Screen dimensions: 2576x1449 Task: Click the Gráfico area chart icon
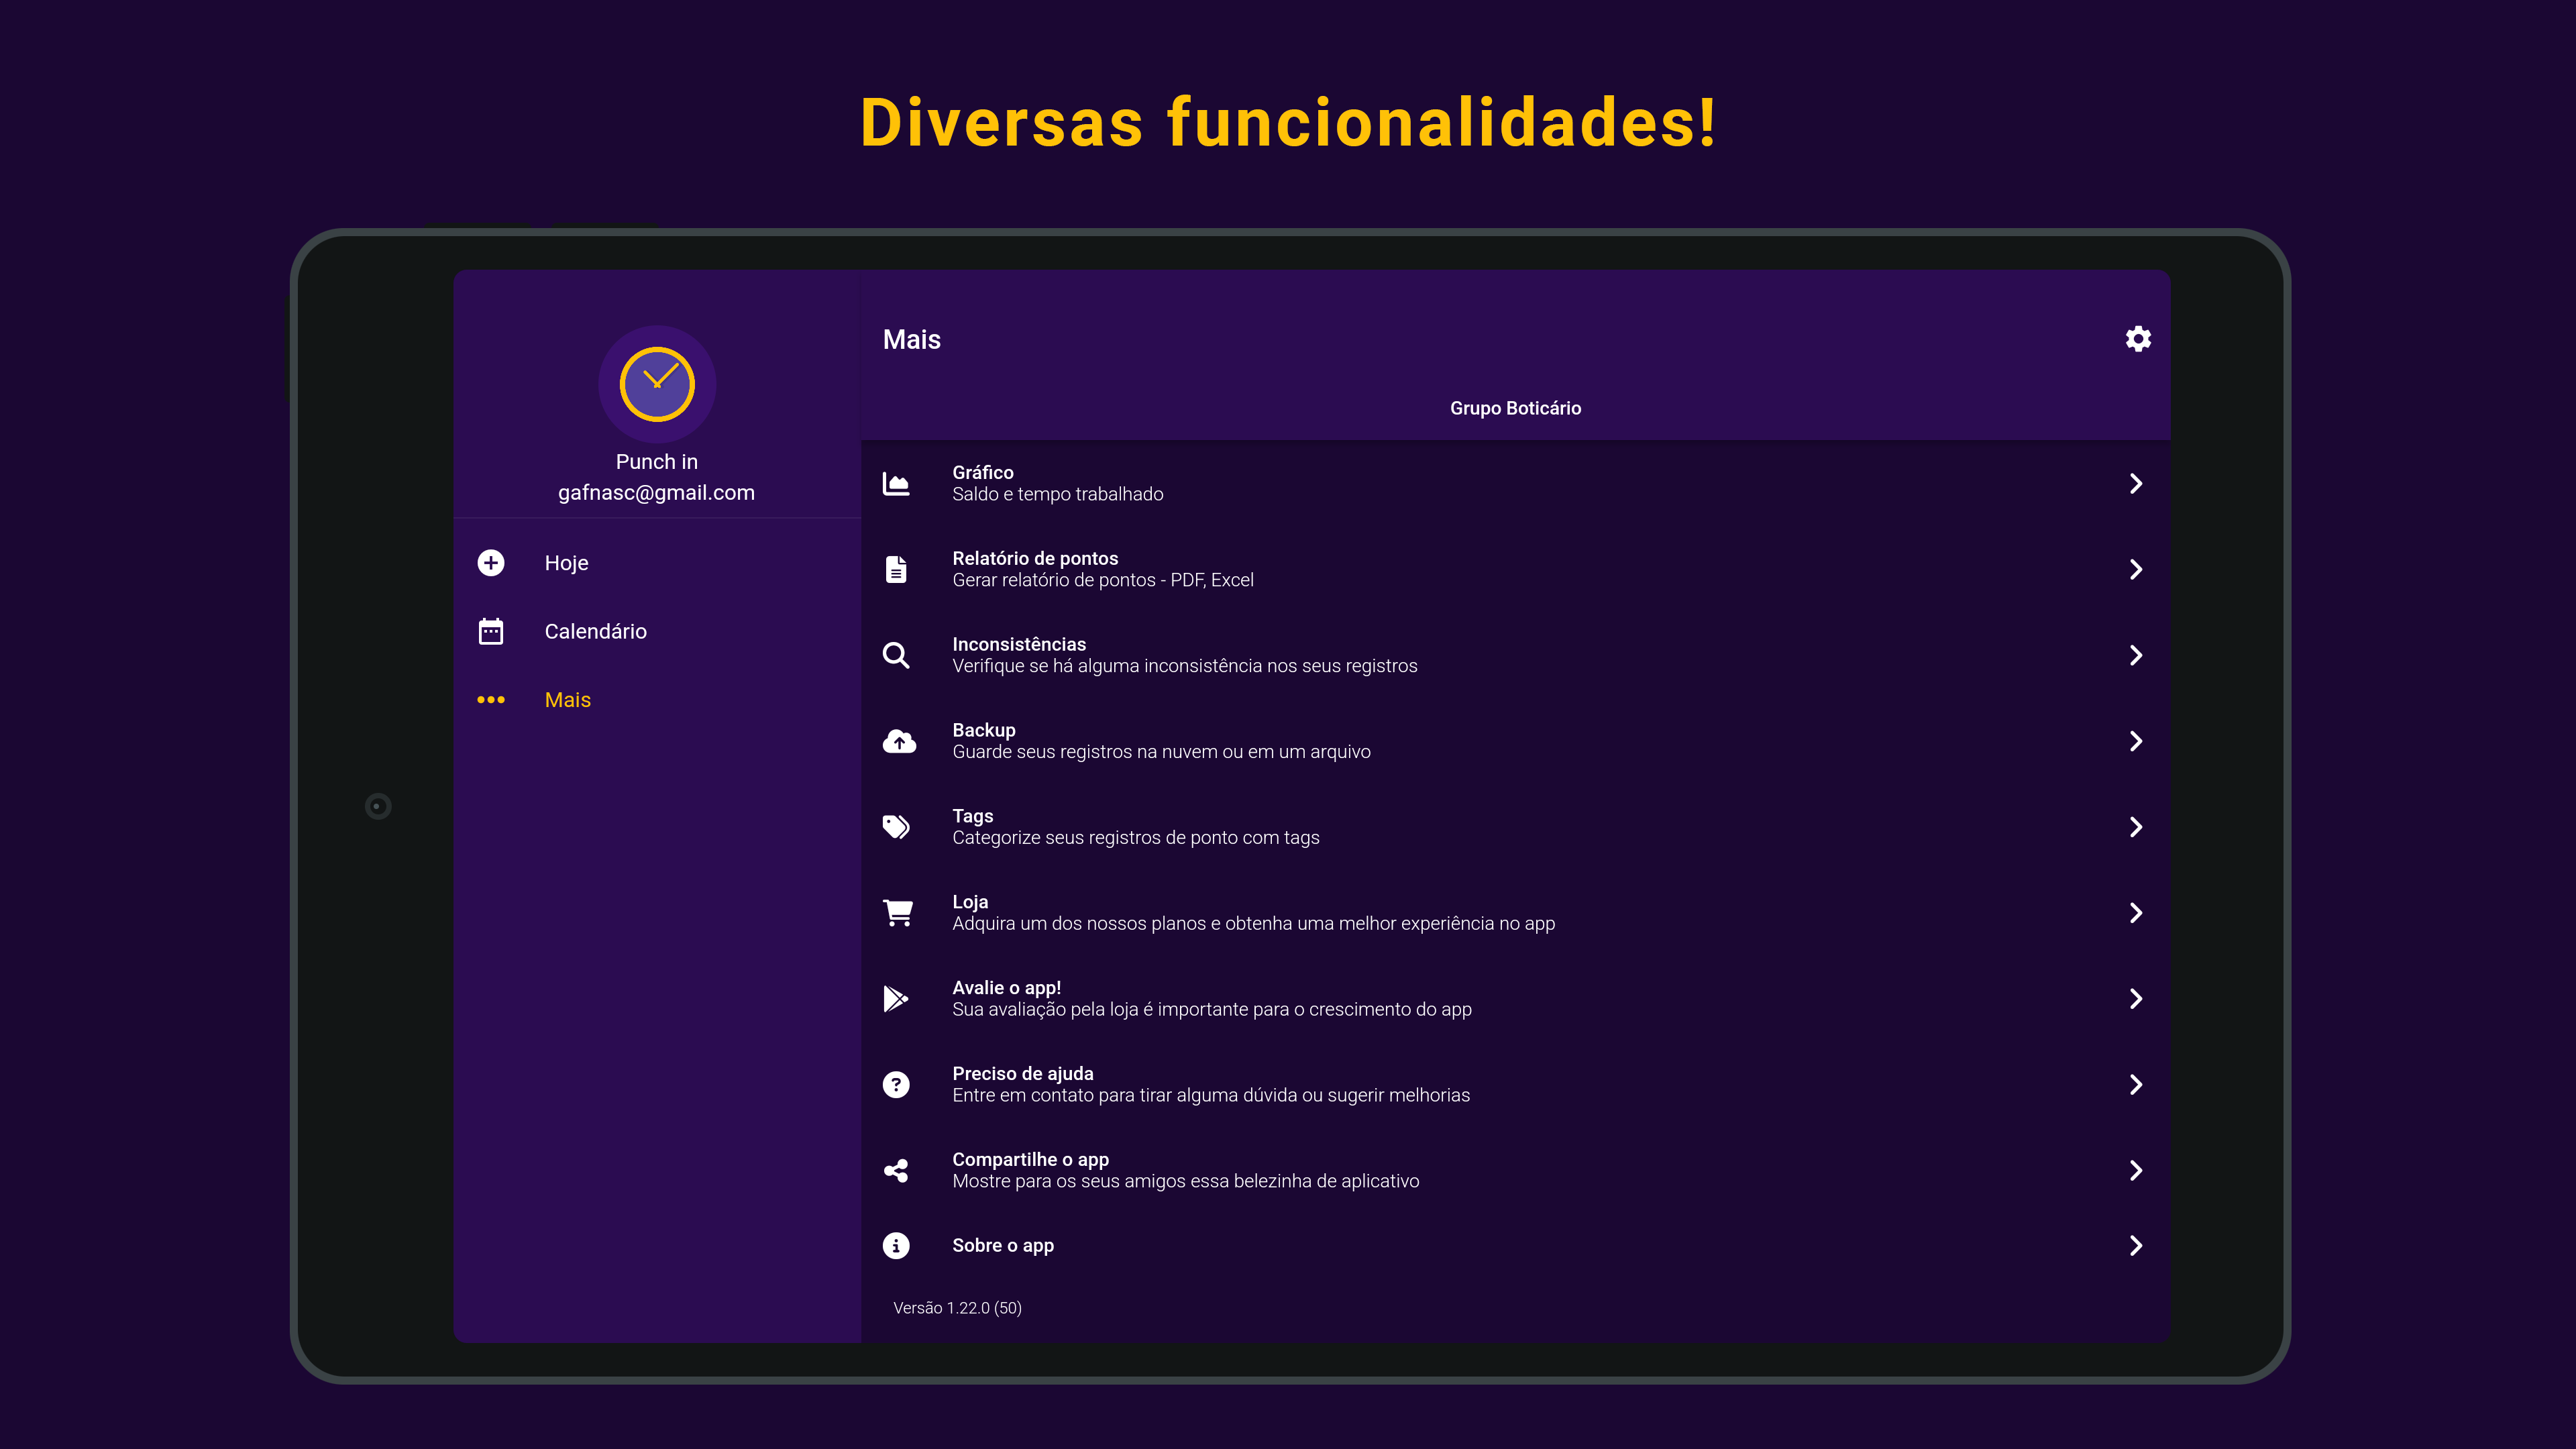point(897,484)
